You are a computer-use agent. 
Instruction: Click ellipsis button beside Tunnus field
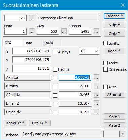[96, 31]
